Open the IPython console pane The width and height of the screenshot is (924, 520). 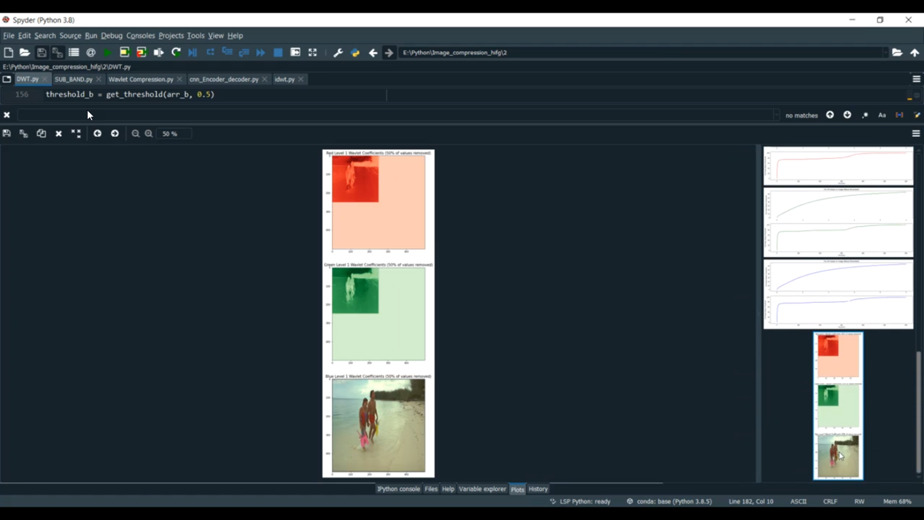[398, 489]
